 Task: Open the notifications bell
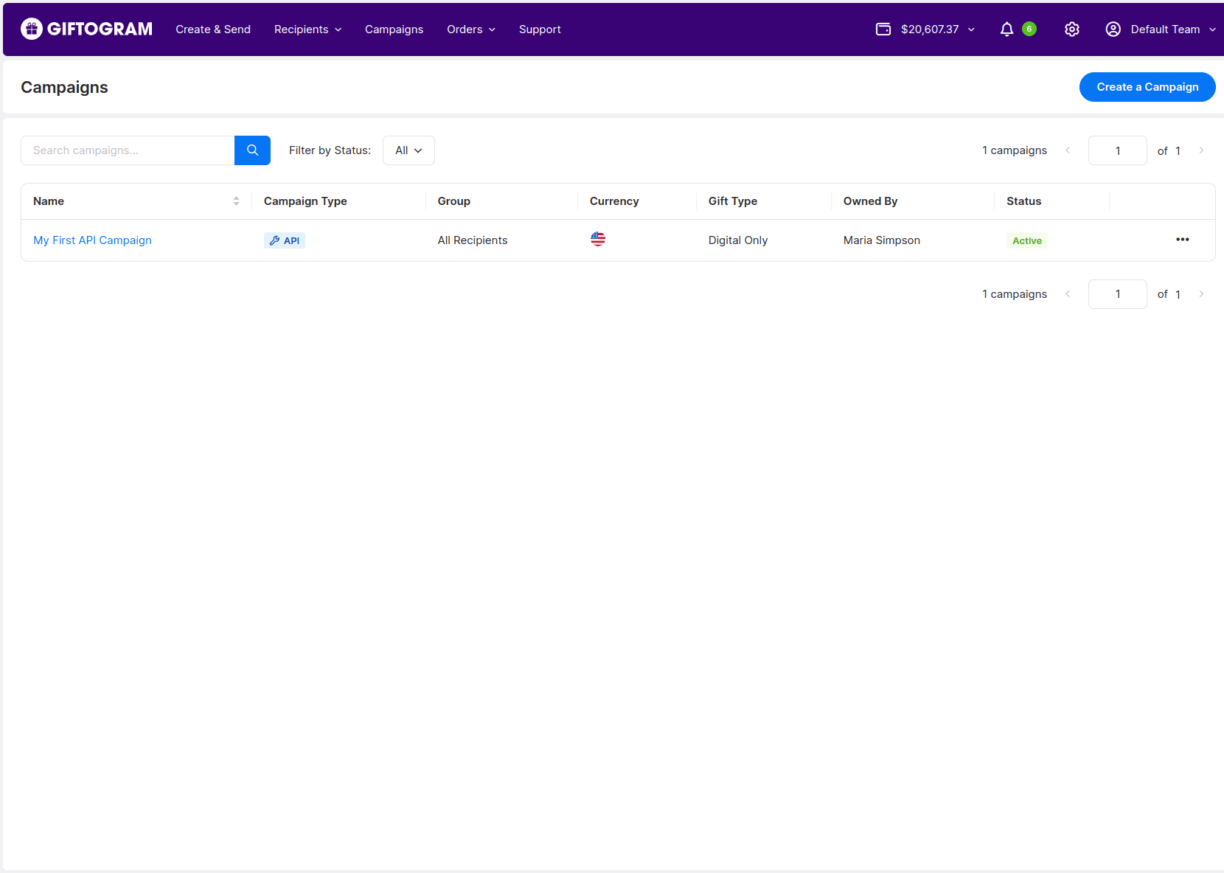pyautogui.click(x=1006, y=29)
